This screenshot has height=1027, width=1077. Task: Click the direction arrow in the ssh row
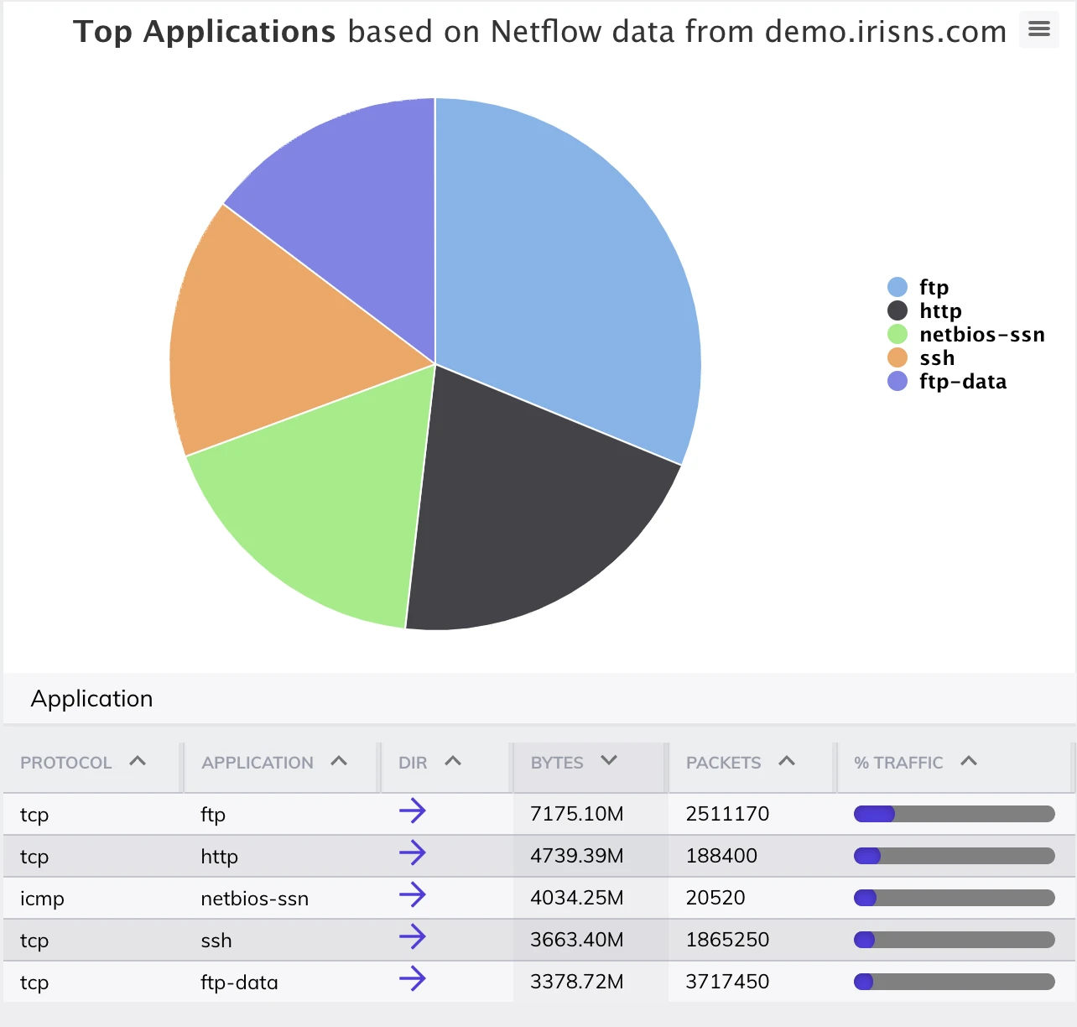coord(412,937)
